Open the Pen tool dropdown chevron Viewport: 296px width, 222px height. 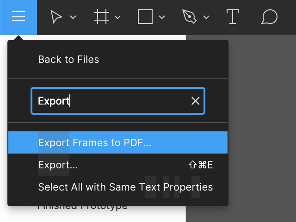click(206, 18)
